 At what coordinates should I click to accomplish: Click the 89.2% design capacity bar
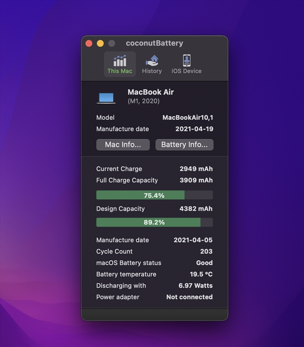click(x=154, y=222)
